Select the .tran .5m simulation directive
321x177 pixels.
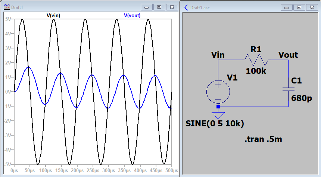[x=263, y=140]
